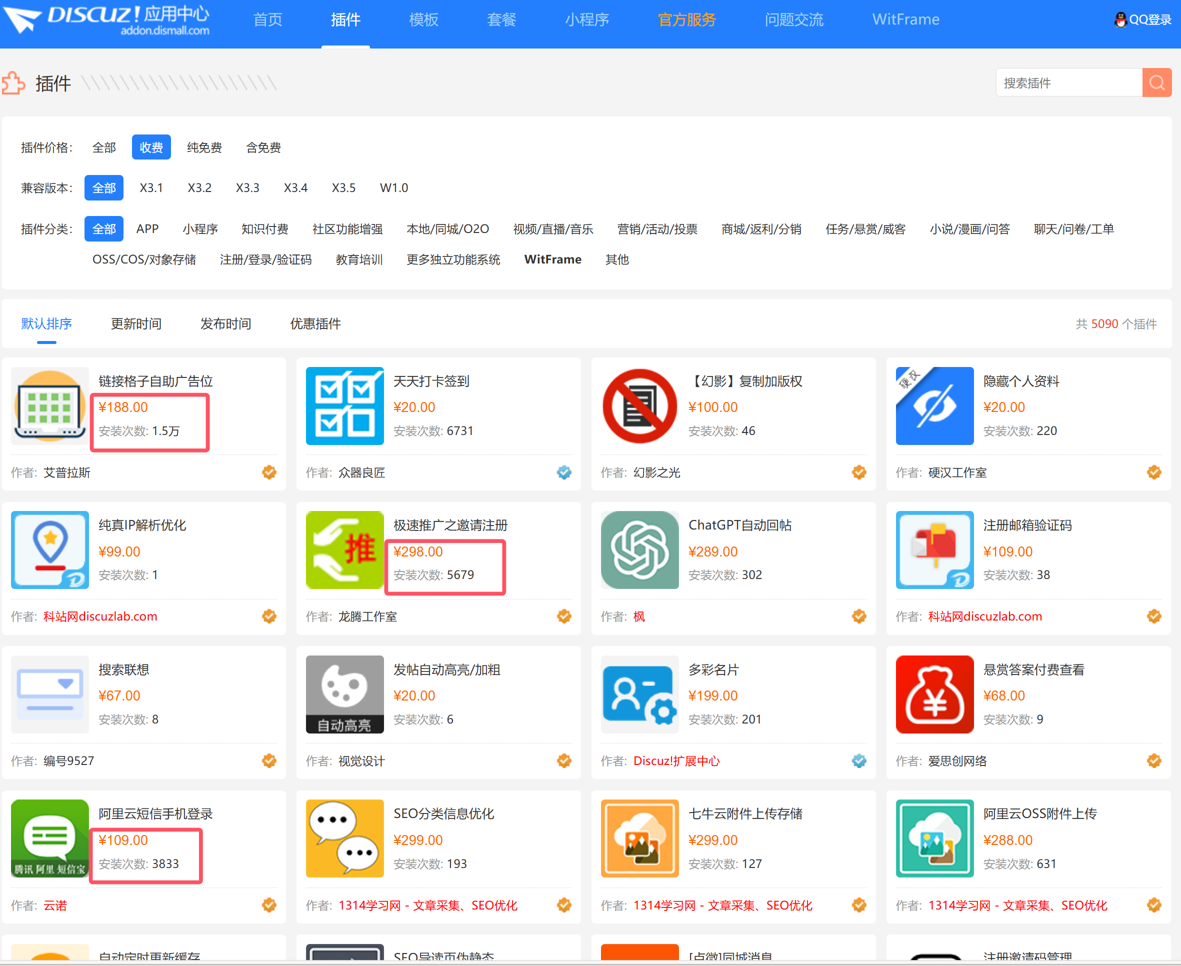The image size is (1181, 966).
Task: Click the verification badge next to 云诺
Action: point(269,905)
